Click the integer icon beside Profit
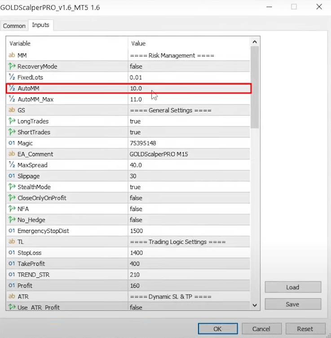Screen dimensions: 331x338 pos(12,285)
